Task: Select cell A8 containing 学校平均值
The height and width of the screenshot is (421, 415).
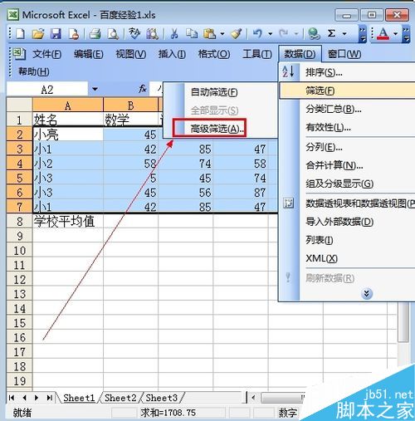Action: (68, 221)
